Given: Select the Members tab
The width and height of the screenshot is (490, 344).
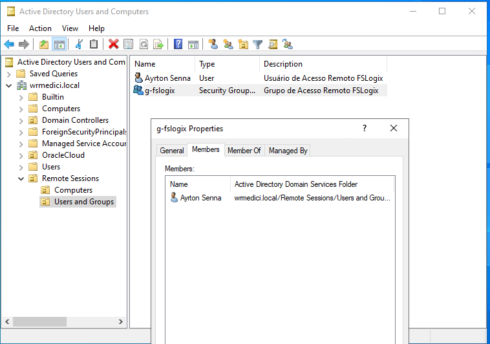Looking at the screenshot, I should 206,149.
